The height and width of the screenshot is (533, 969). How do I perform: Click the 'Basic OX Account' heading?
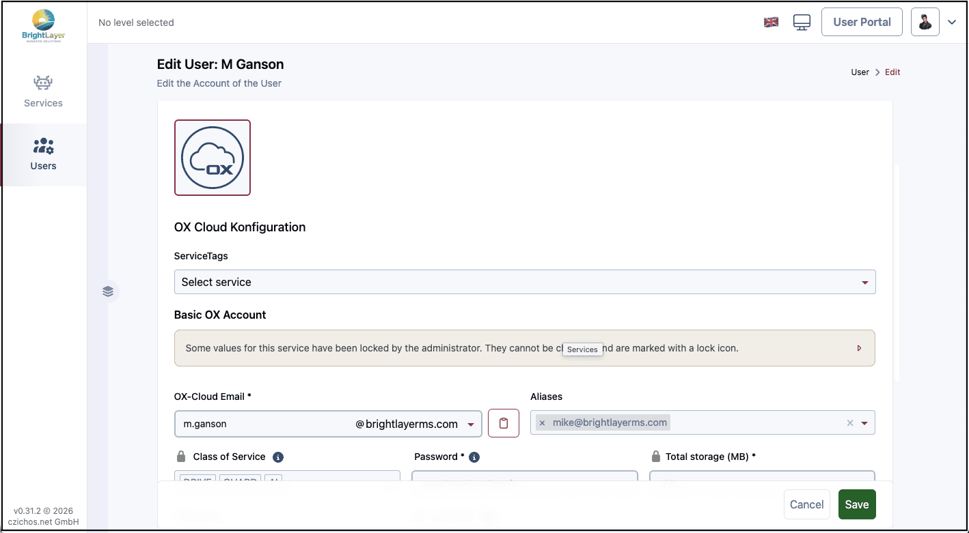(x=220, y=315)
